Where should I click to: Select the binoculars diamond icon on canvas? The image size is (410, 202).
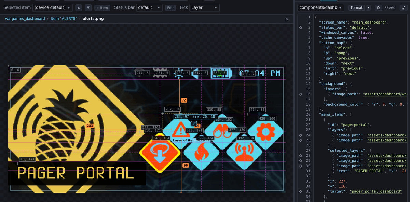point(222,132)
